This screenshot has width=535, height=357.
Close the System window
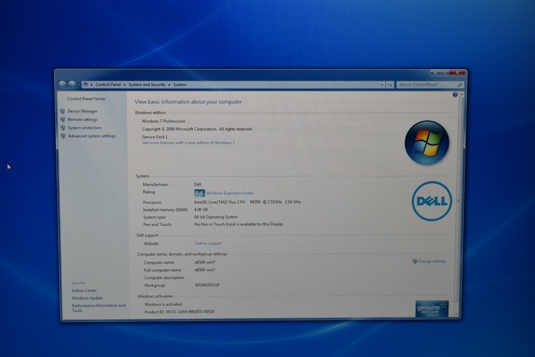pyautogui.click(x=457, y=72)
